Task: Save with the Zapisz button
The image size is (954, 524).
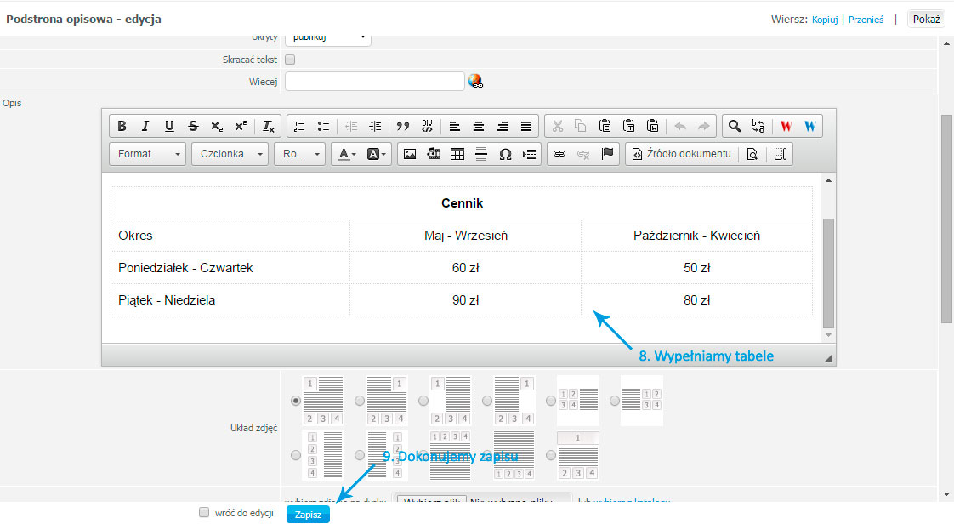Action: (x=308, y=515)
